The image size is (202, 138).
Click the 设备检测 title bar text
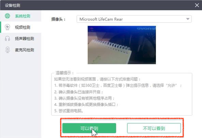(13, 5)
